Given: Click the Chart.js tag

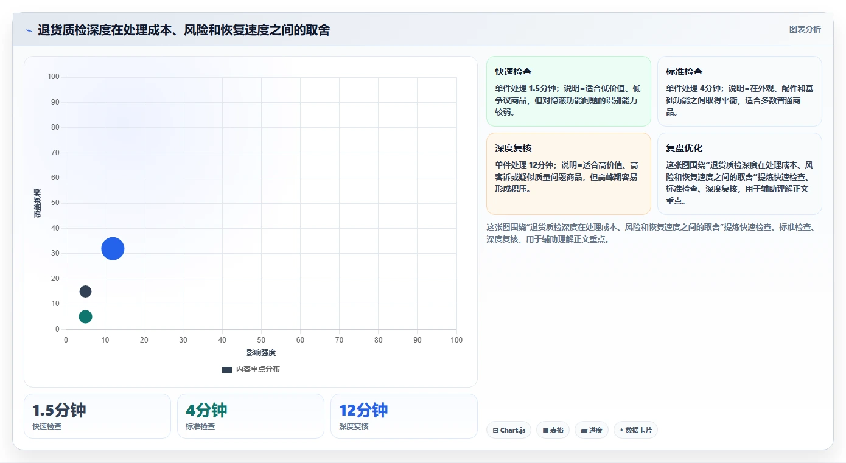Looking at the screenshot, I should 509,430.
